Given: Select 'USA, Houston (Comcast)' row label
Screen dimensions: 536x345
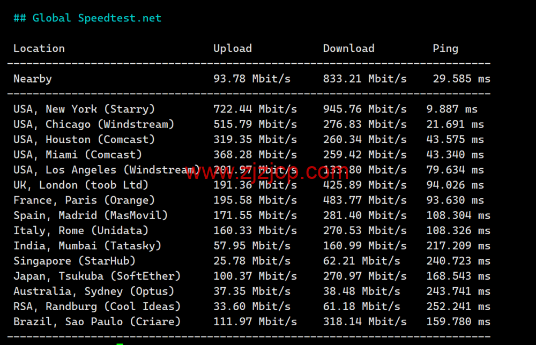Looking at the screenshot, I should coord(84,140).
